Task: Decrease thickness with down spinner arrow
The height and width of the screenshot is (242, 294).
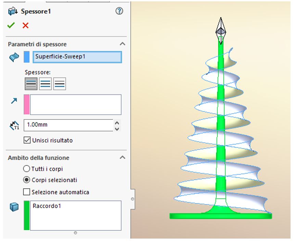Action: (117, 129)
